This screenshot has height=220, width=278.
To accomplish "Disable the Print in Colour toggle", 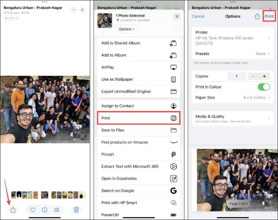I will click(264, 87).
